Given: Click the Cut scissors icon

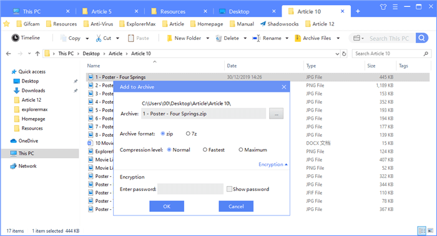Looking at the screenshot, I should tap(99, 38).
